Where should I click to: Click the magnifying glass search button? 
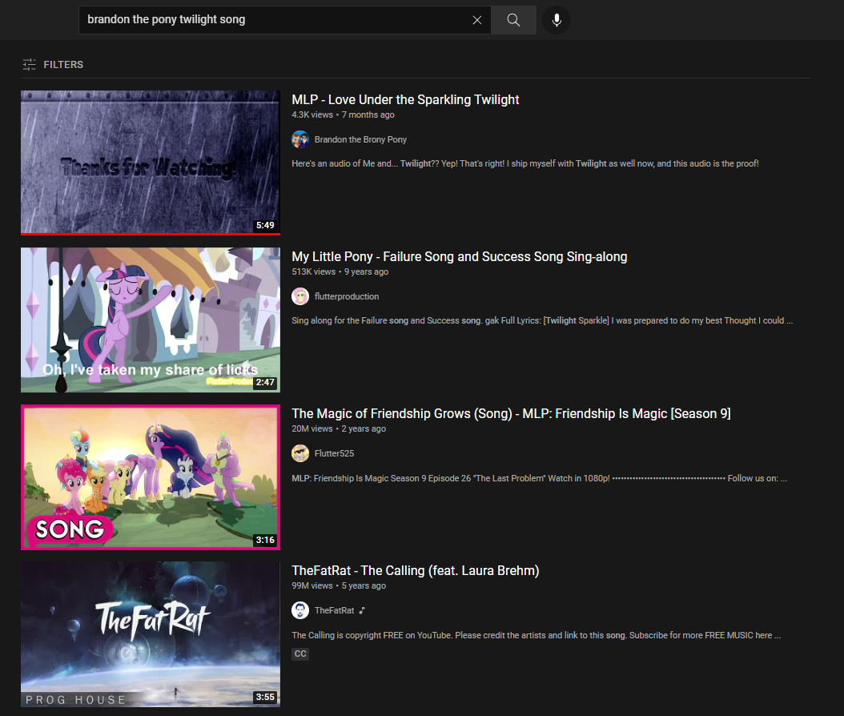point(513,20)
